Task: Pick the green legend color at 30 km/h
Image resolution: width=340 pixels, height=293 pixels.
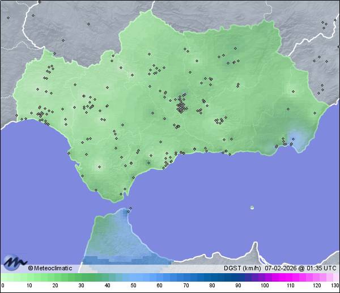Action: click(81, 277)
